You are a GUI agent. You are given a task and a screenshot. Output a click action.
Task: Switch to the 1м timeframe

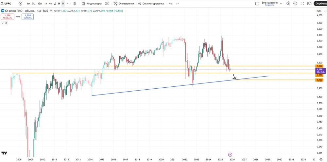click(x=28, y=4)
